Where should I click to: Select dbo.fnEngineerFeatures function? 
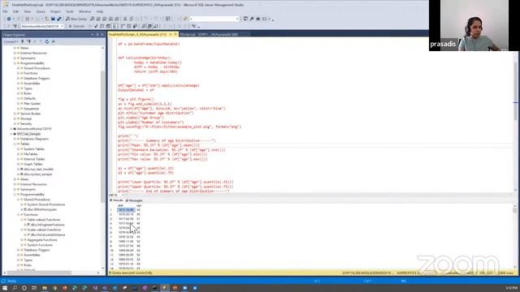pyautogui.click(x=48, y=225)
